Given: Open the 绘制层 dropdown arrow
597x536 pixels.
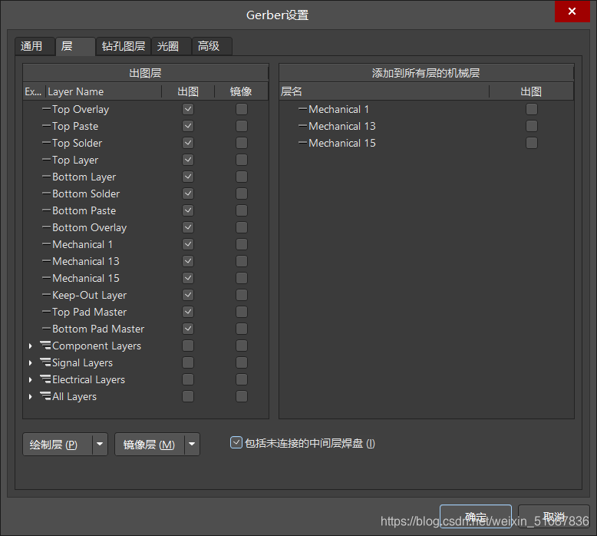Looking at the screenshot, I should tap(100, 445).
